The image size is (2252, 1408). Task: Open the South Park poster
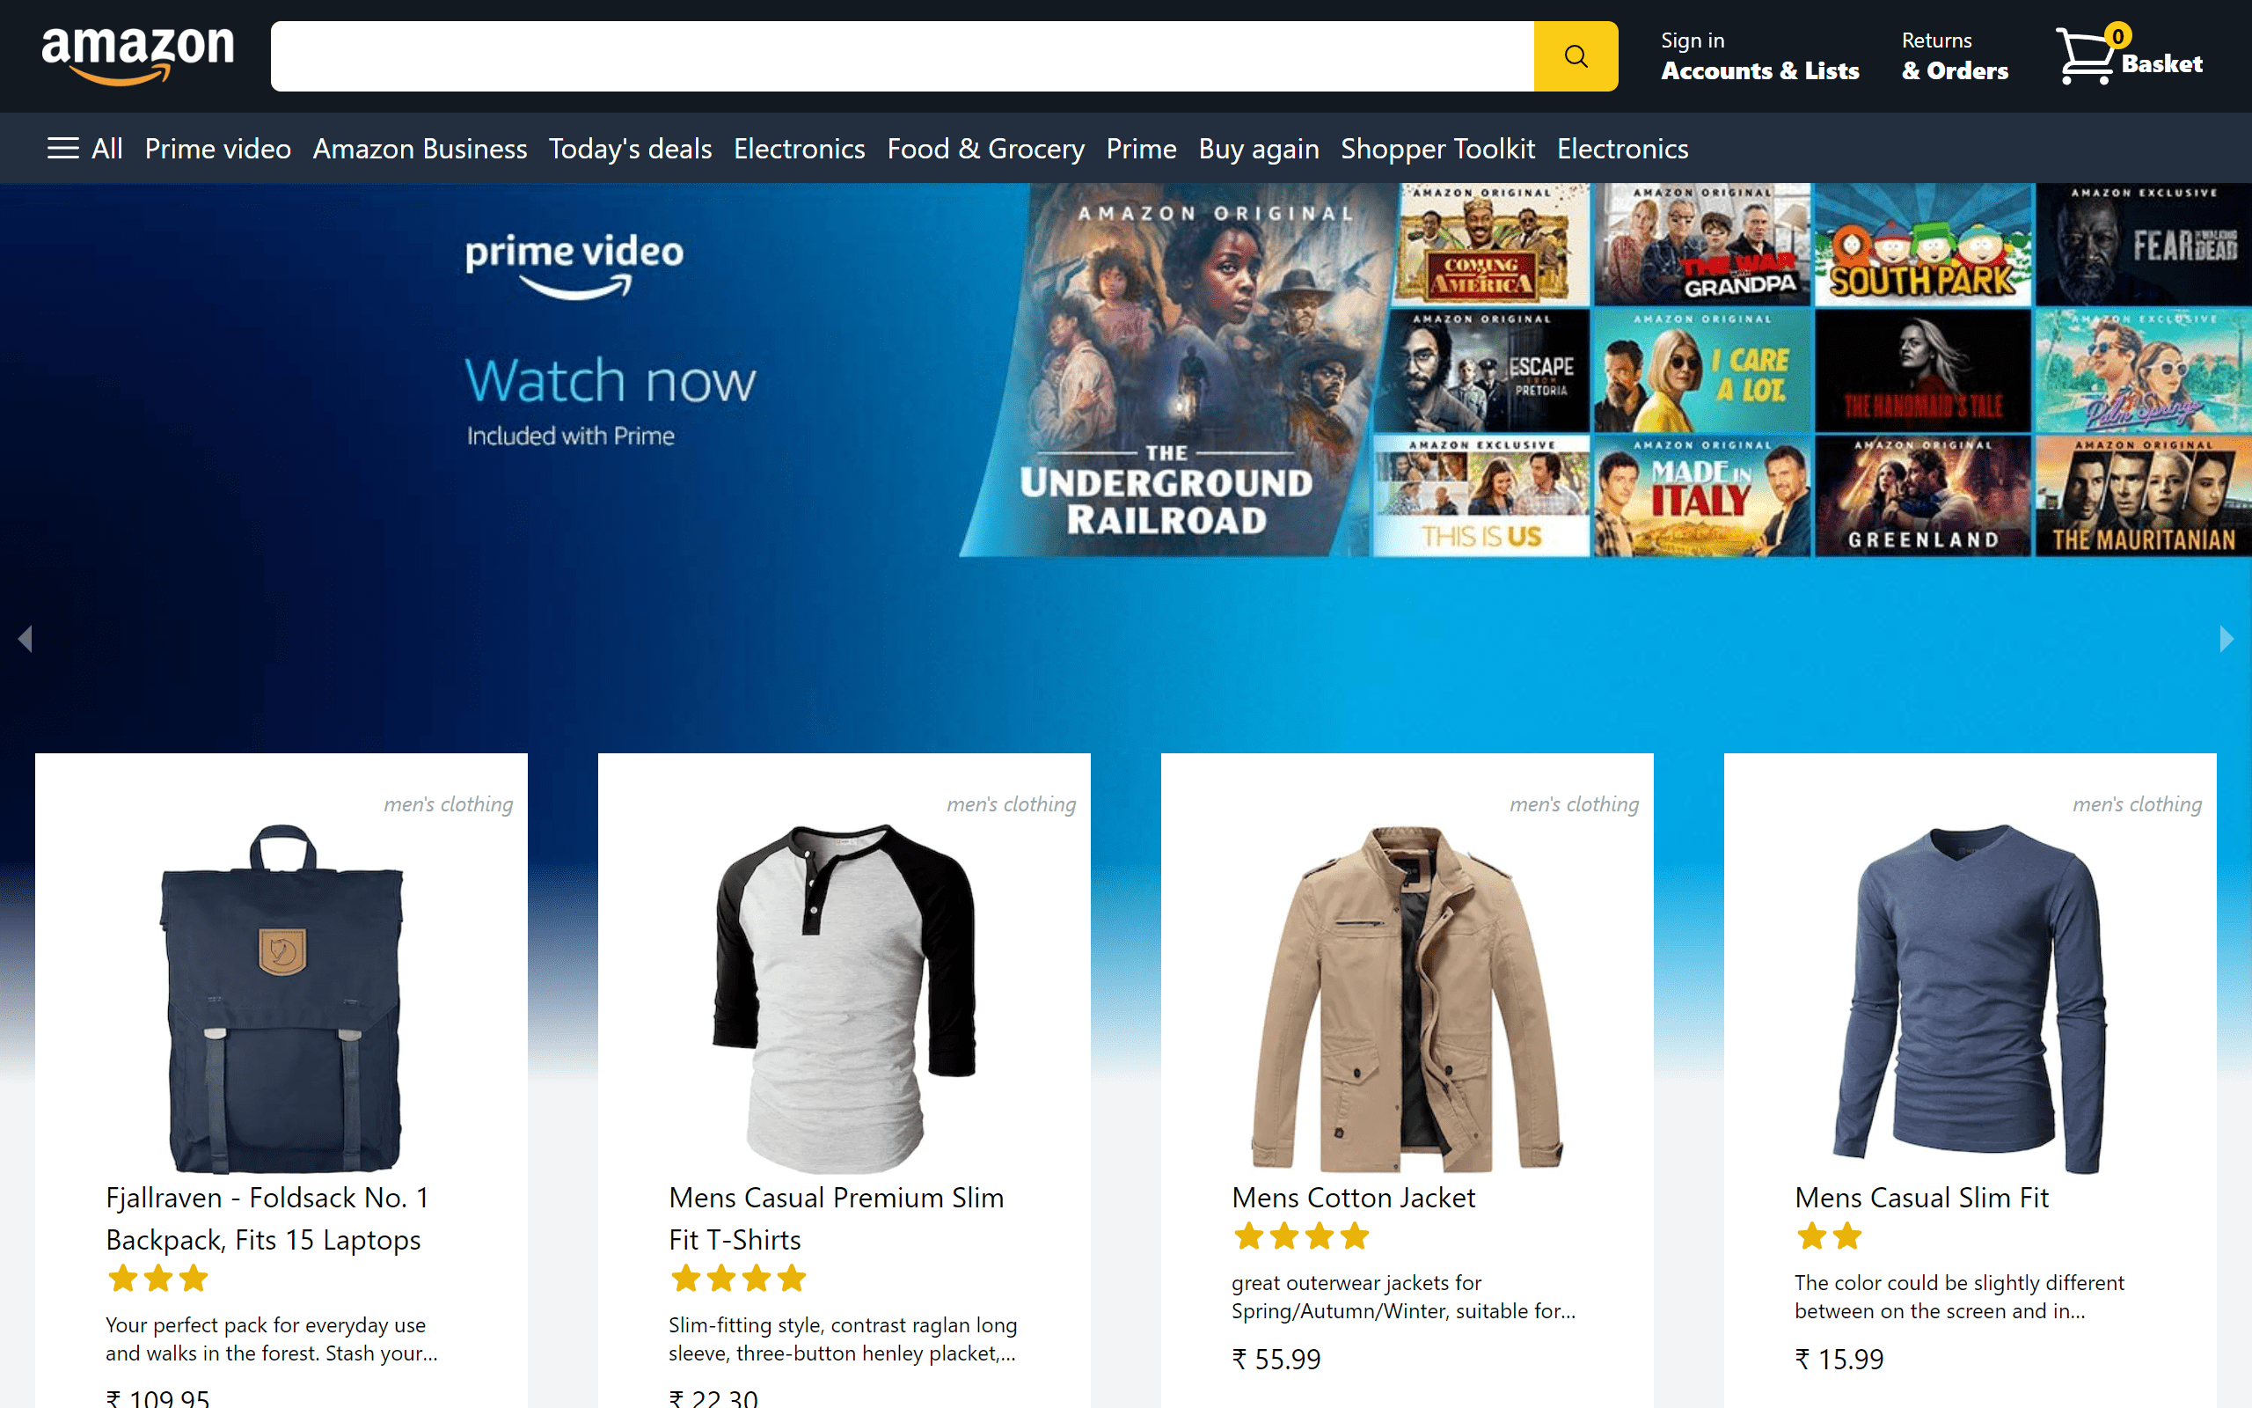tap(1924, 245)
